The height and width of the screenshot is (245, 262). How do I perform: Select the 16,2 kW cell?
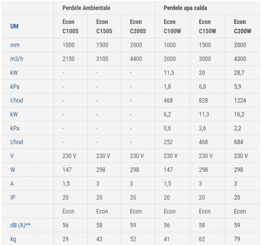[239, 114]
